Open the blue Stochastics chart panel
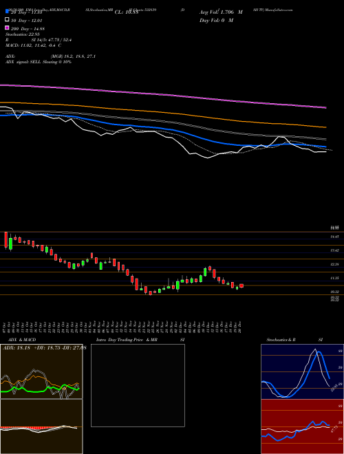344x454 pixels. (x=302, y=371)
